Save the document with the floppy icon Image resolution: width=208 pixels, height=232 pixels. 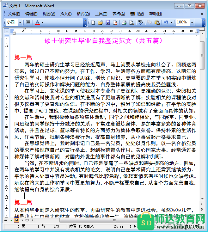coord(108,22)
